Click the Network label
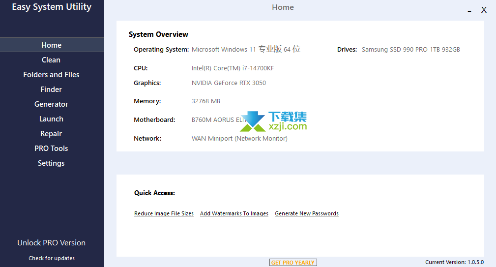 click(x=147, y=139)
